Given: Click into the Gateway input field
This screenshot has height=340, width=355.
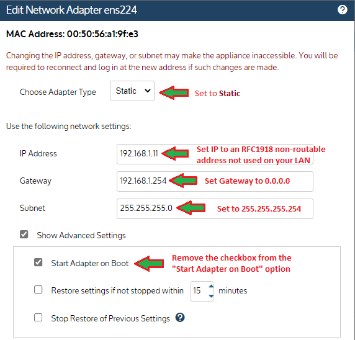Looking at the screenshot, I should pos(215,182).
